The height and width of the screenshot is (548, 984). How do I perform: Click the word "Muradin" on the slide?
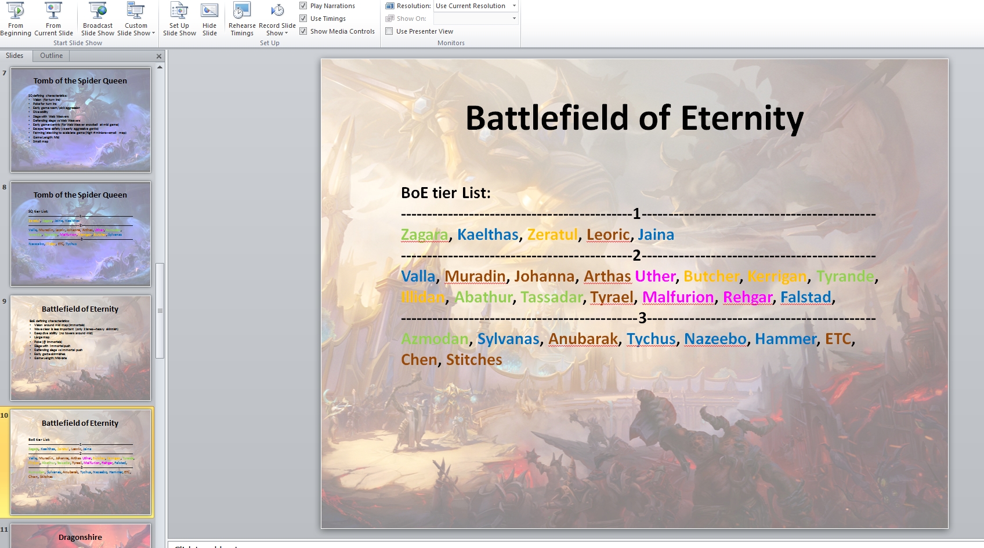[x=475, y=276]
